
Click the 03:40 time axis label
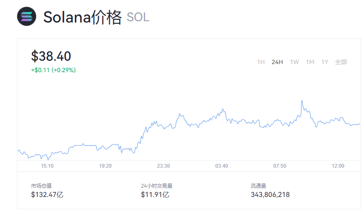coord(221,166)
